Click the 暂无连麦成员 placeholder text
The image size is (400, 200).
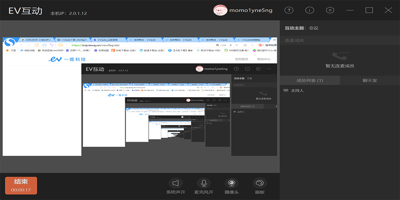tap(340, 66)
